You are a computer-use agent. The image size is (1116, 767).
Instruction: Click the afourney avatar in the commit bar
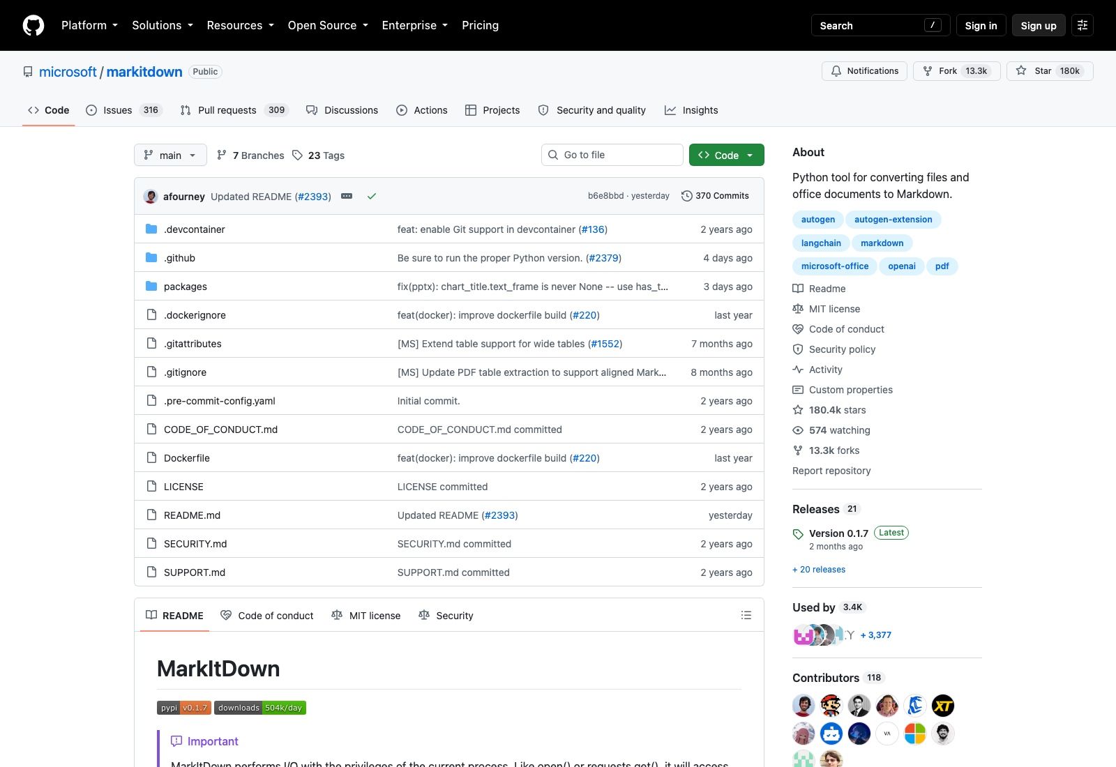tap(151, 196)
